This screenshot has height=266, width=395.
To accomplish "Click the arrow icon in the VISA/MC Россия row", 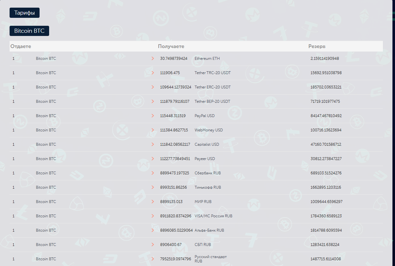I will tap(153, 216).
